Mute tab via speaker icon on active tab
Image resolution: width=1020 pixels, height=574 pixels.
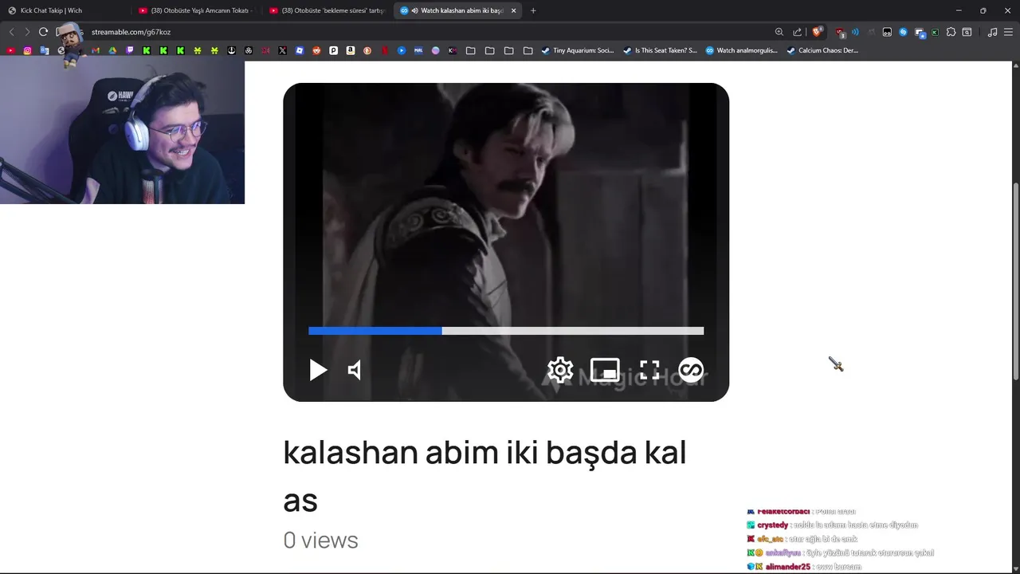tap(414, 10)
